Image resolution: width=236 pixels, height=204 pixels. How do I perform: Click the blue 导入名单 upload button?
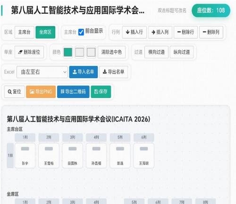point(84,72)
